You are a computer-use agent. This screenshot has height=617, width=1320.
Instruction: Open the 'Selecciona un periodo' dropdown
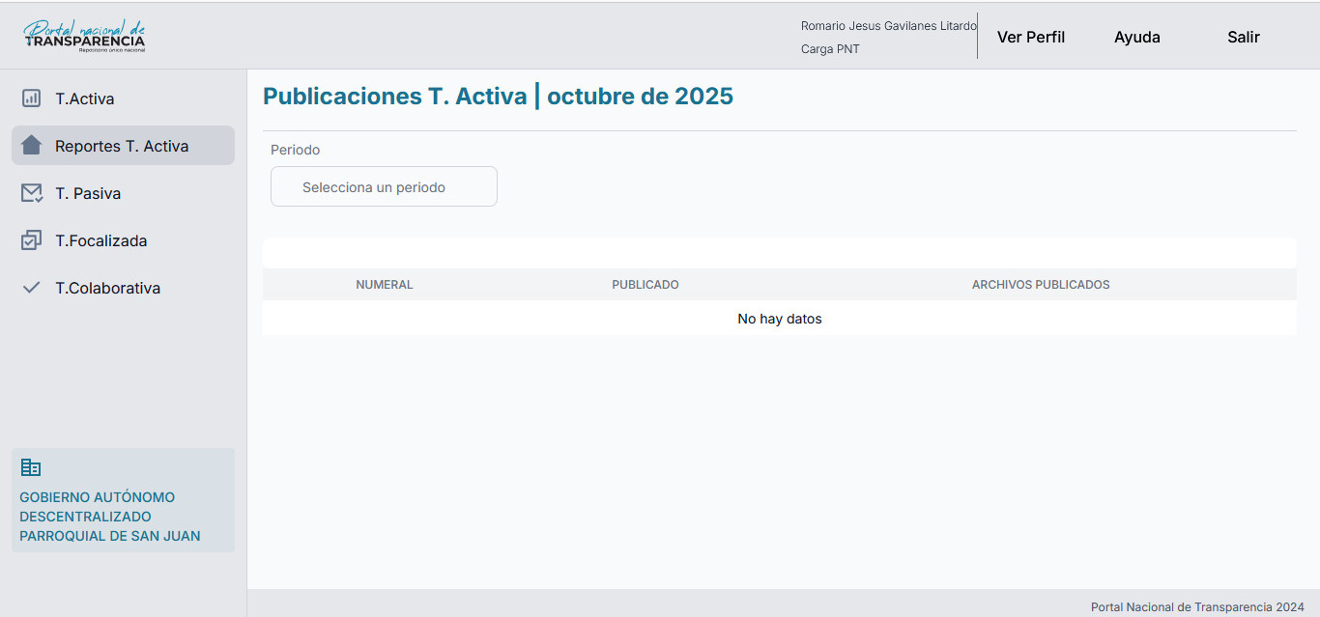[x=384, y=186]
